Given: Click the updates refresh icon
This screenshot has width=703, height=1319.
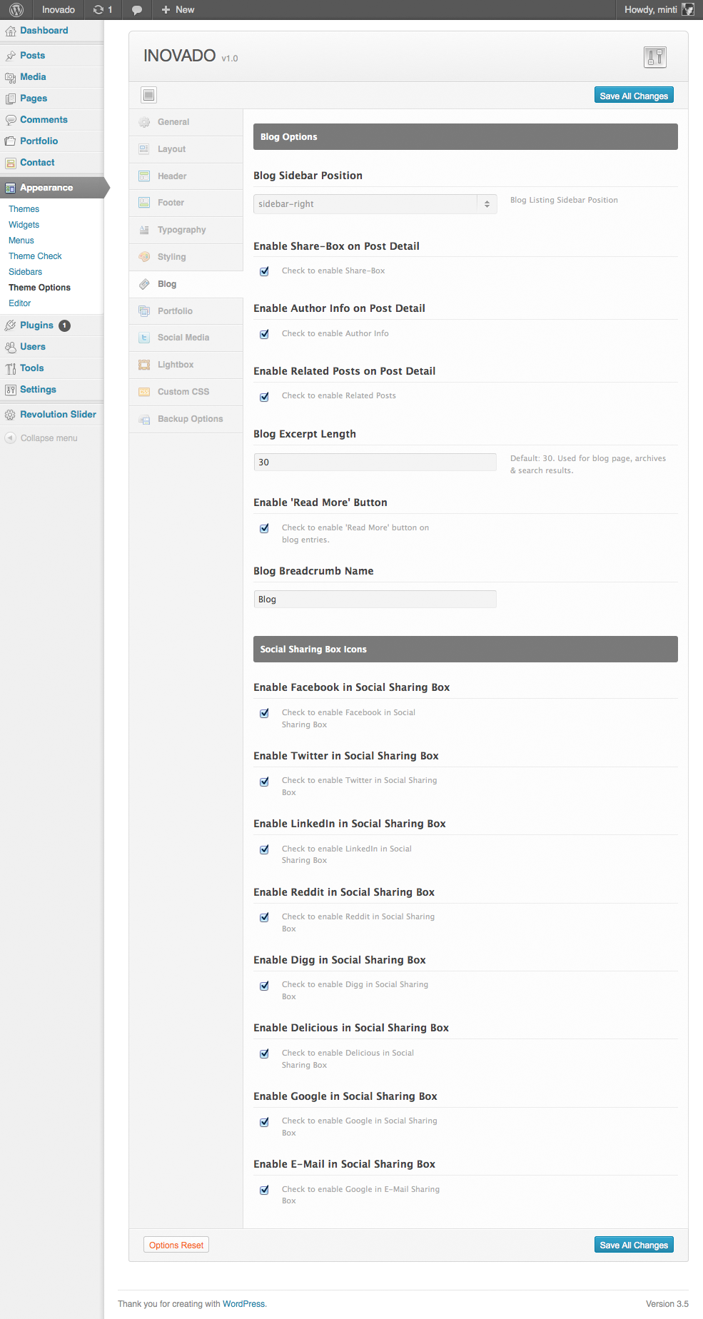Looking at the screenshot, I should tap(98, 10).
